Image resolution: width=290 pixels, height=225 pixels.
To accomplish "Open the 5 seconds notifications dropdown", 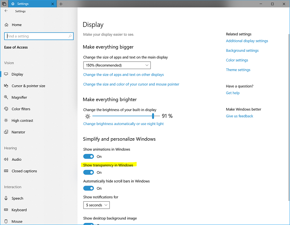I will point(96,205).
